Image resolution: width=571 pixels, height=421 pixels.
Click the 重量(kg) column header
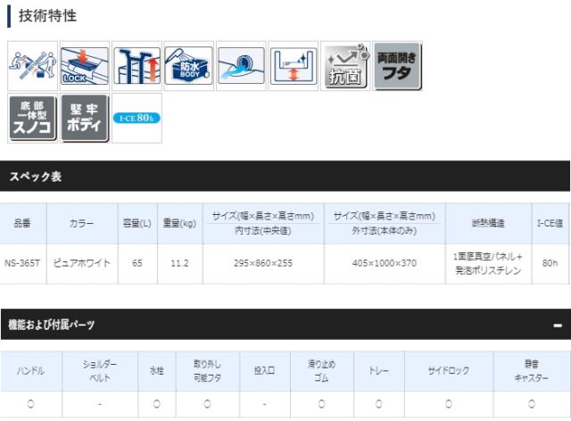180,223
